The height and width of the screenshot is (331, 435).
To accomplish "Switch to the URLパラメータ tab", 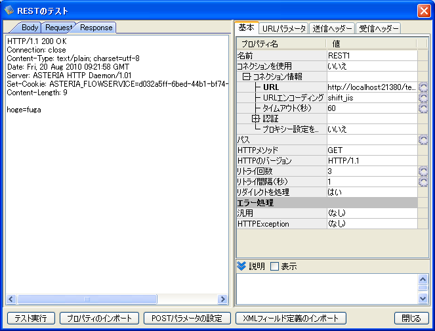I will point(283,28).
